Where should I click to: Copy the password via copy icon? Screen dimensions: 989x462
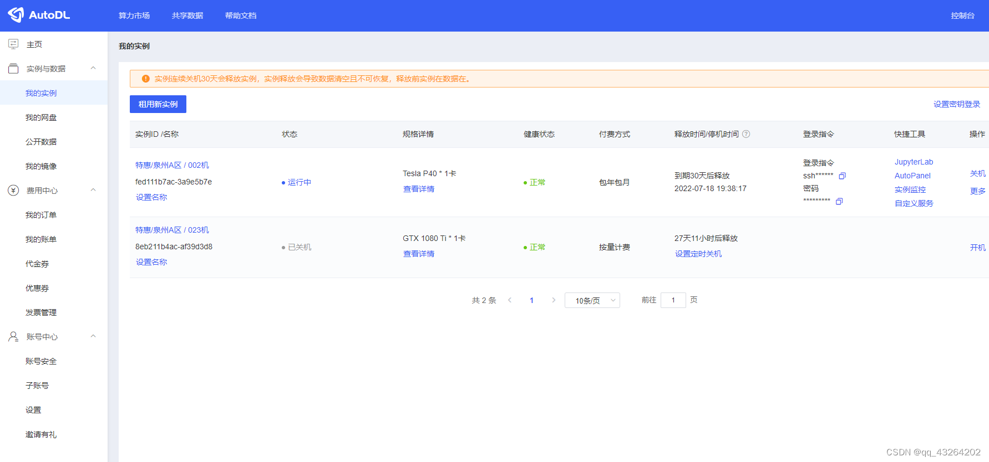click(839, 202)
